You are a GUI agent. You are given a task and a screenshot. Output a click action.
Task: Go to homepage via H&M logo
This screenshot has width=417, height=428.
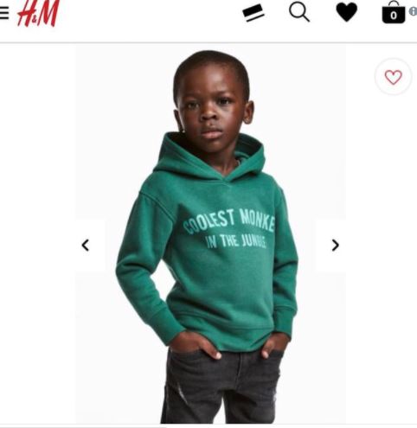[38, 13]
